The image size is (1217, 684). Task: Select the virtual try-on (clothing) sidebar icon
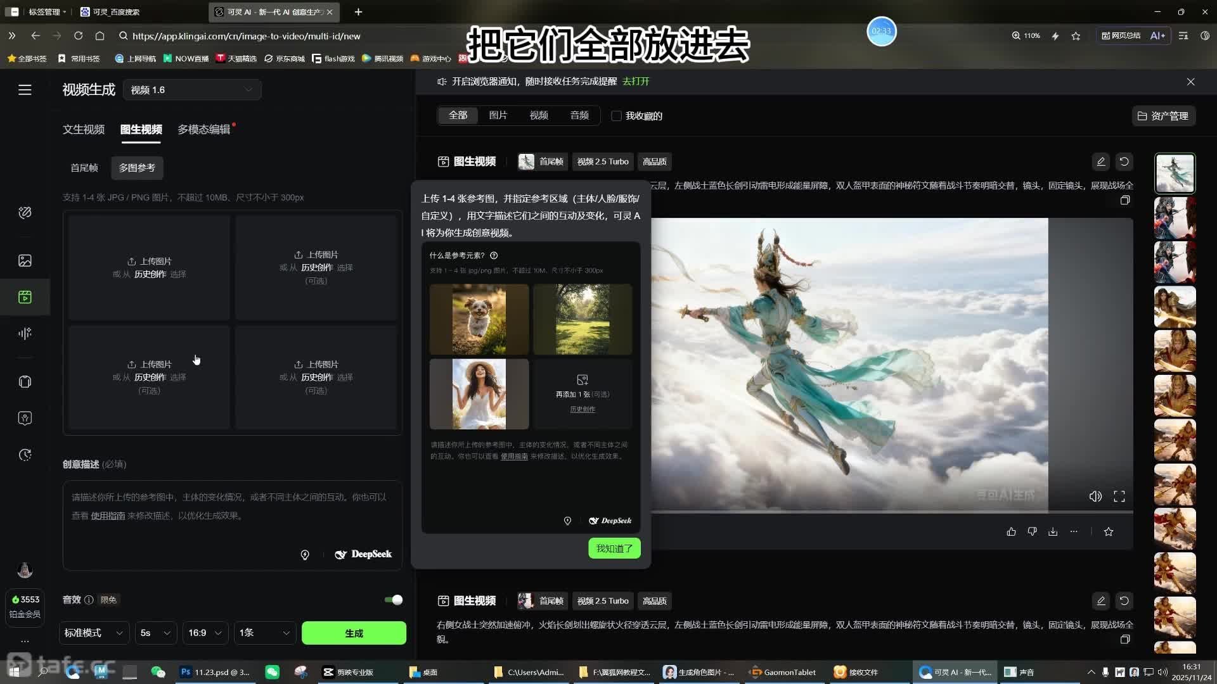[25, 382]
